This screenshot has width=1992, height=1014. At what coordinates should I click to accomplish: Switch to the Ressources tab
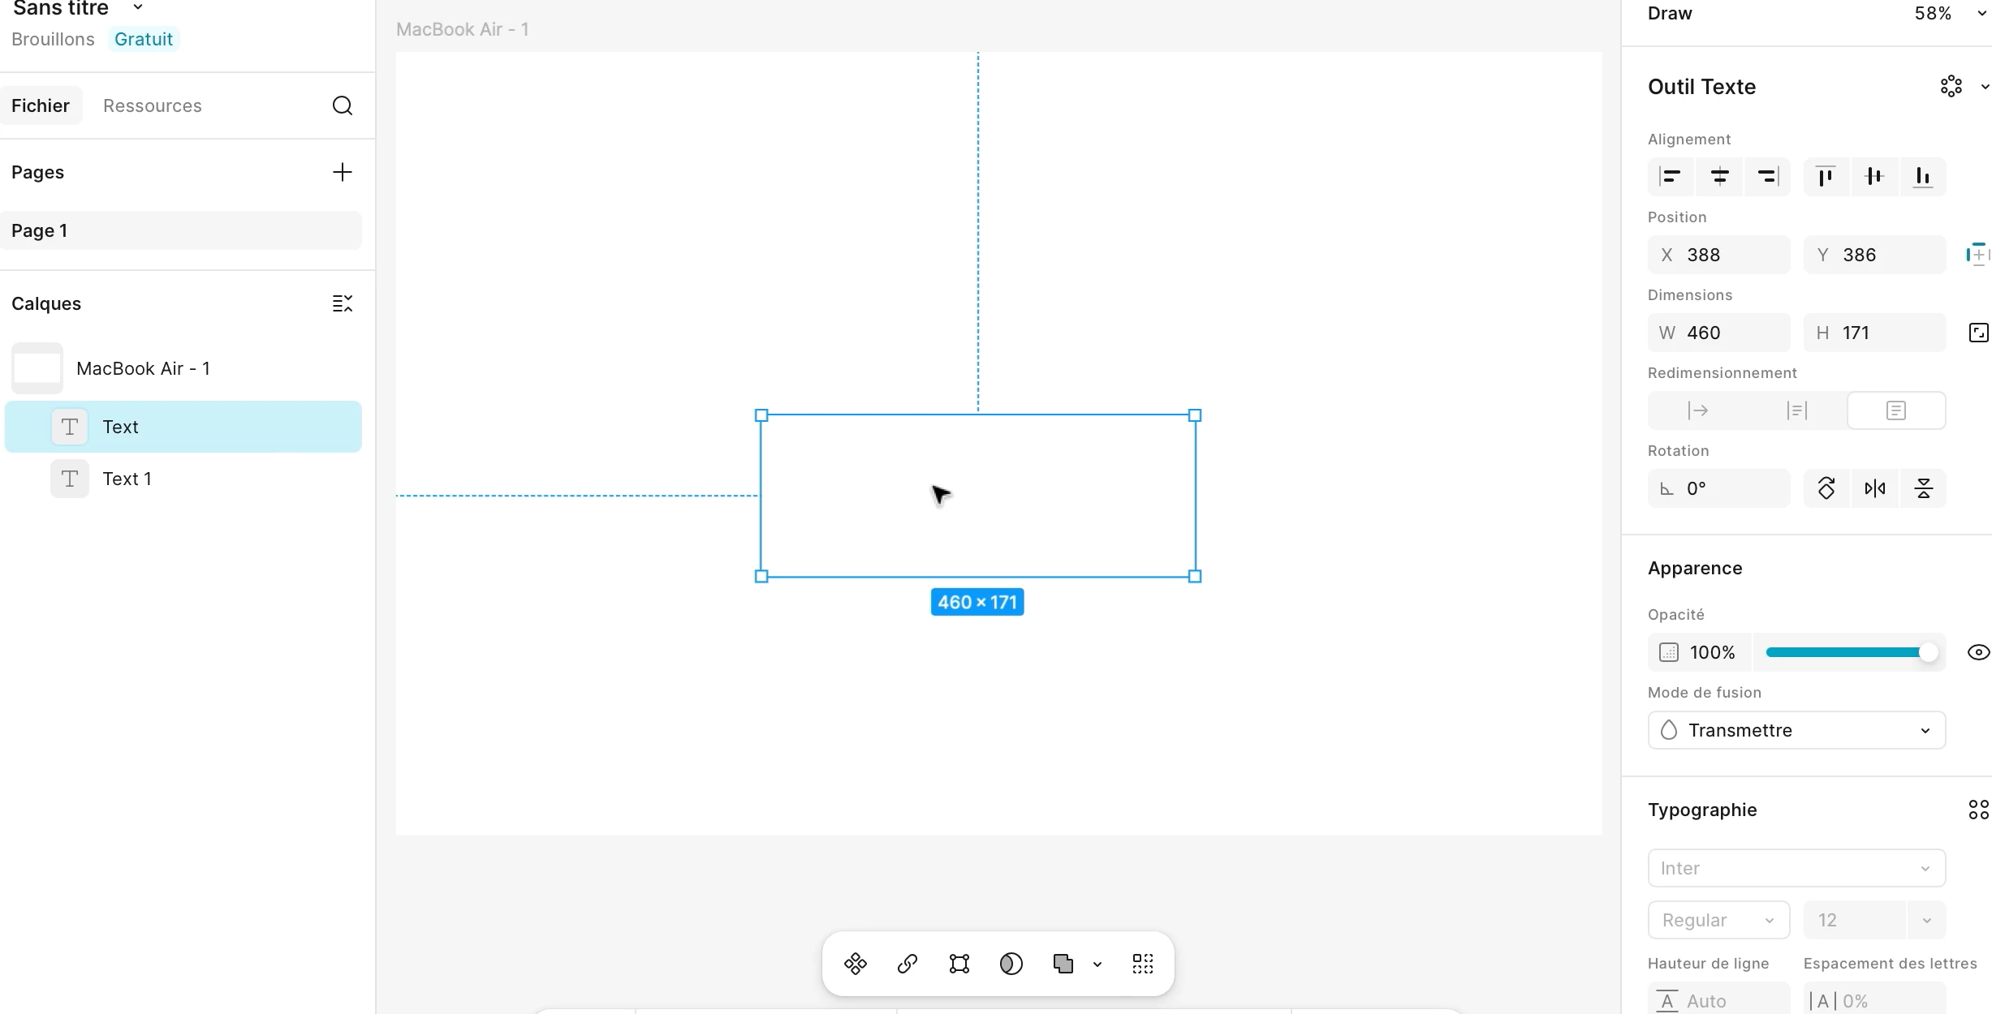tap(153, 106)
